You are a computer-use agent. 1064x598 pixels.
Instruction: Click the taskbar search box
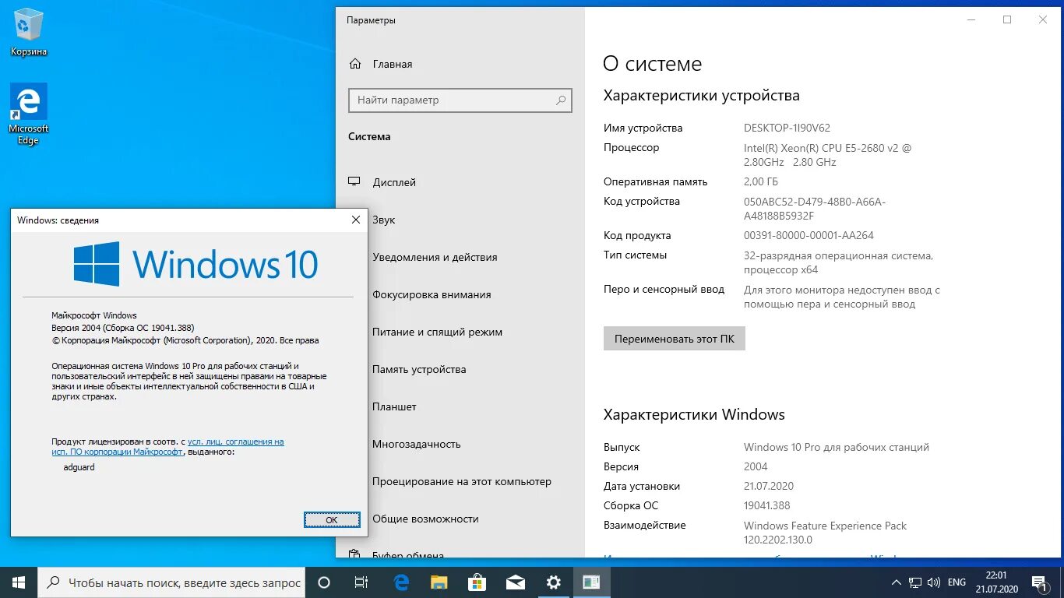point(171,582)
